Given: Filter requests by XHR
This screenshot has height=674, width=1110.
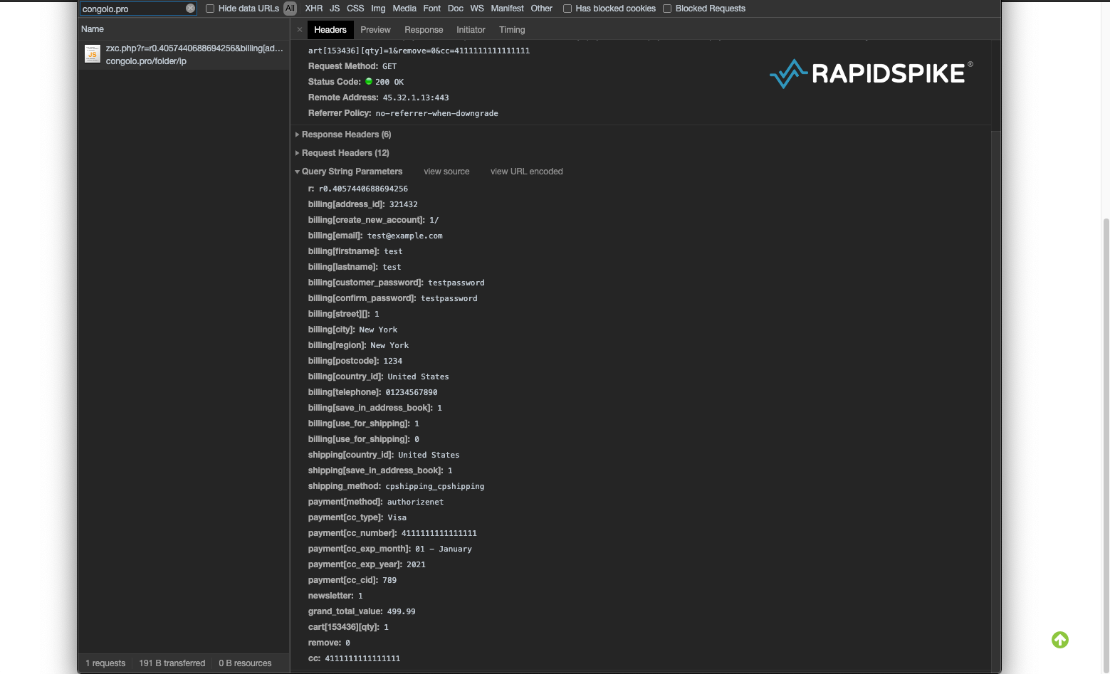Looking at the screenshot, I should [x=314, y=9].
